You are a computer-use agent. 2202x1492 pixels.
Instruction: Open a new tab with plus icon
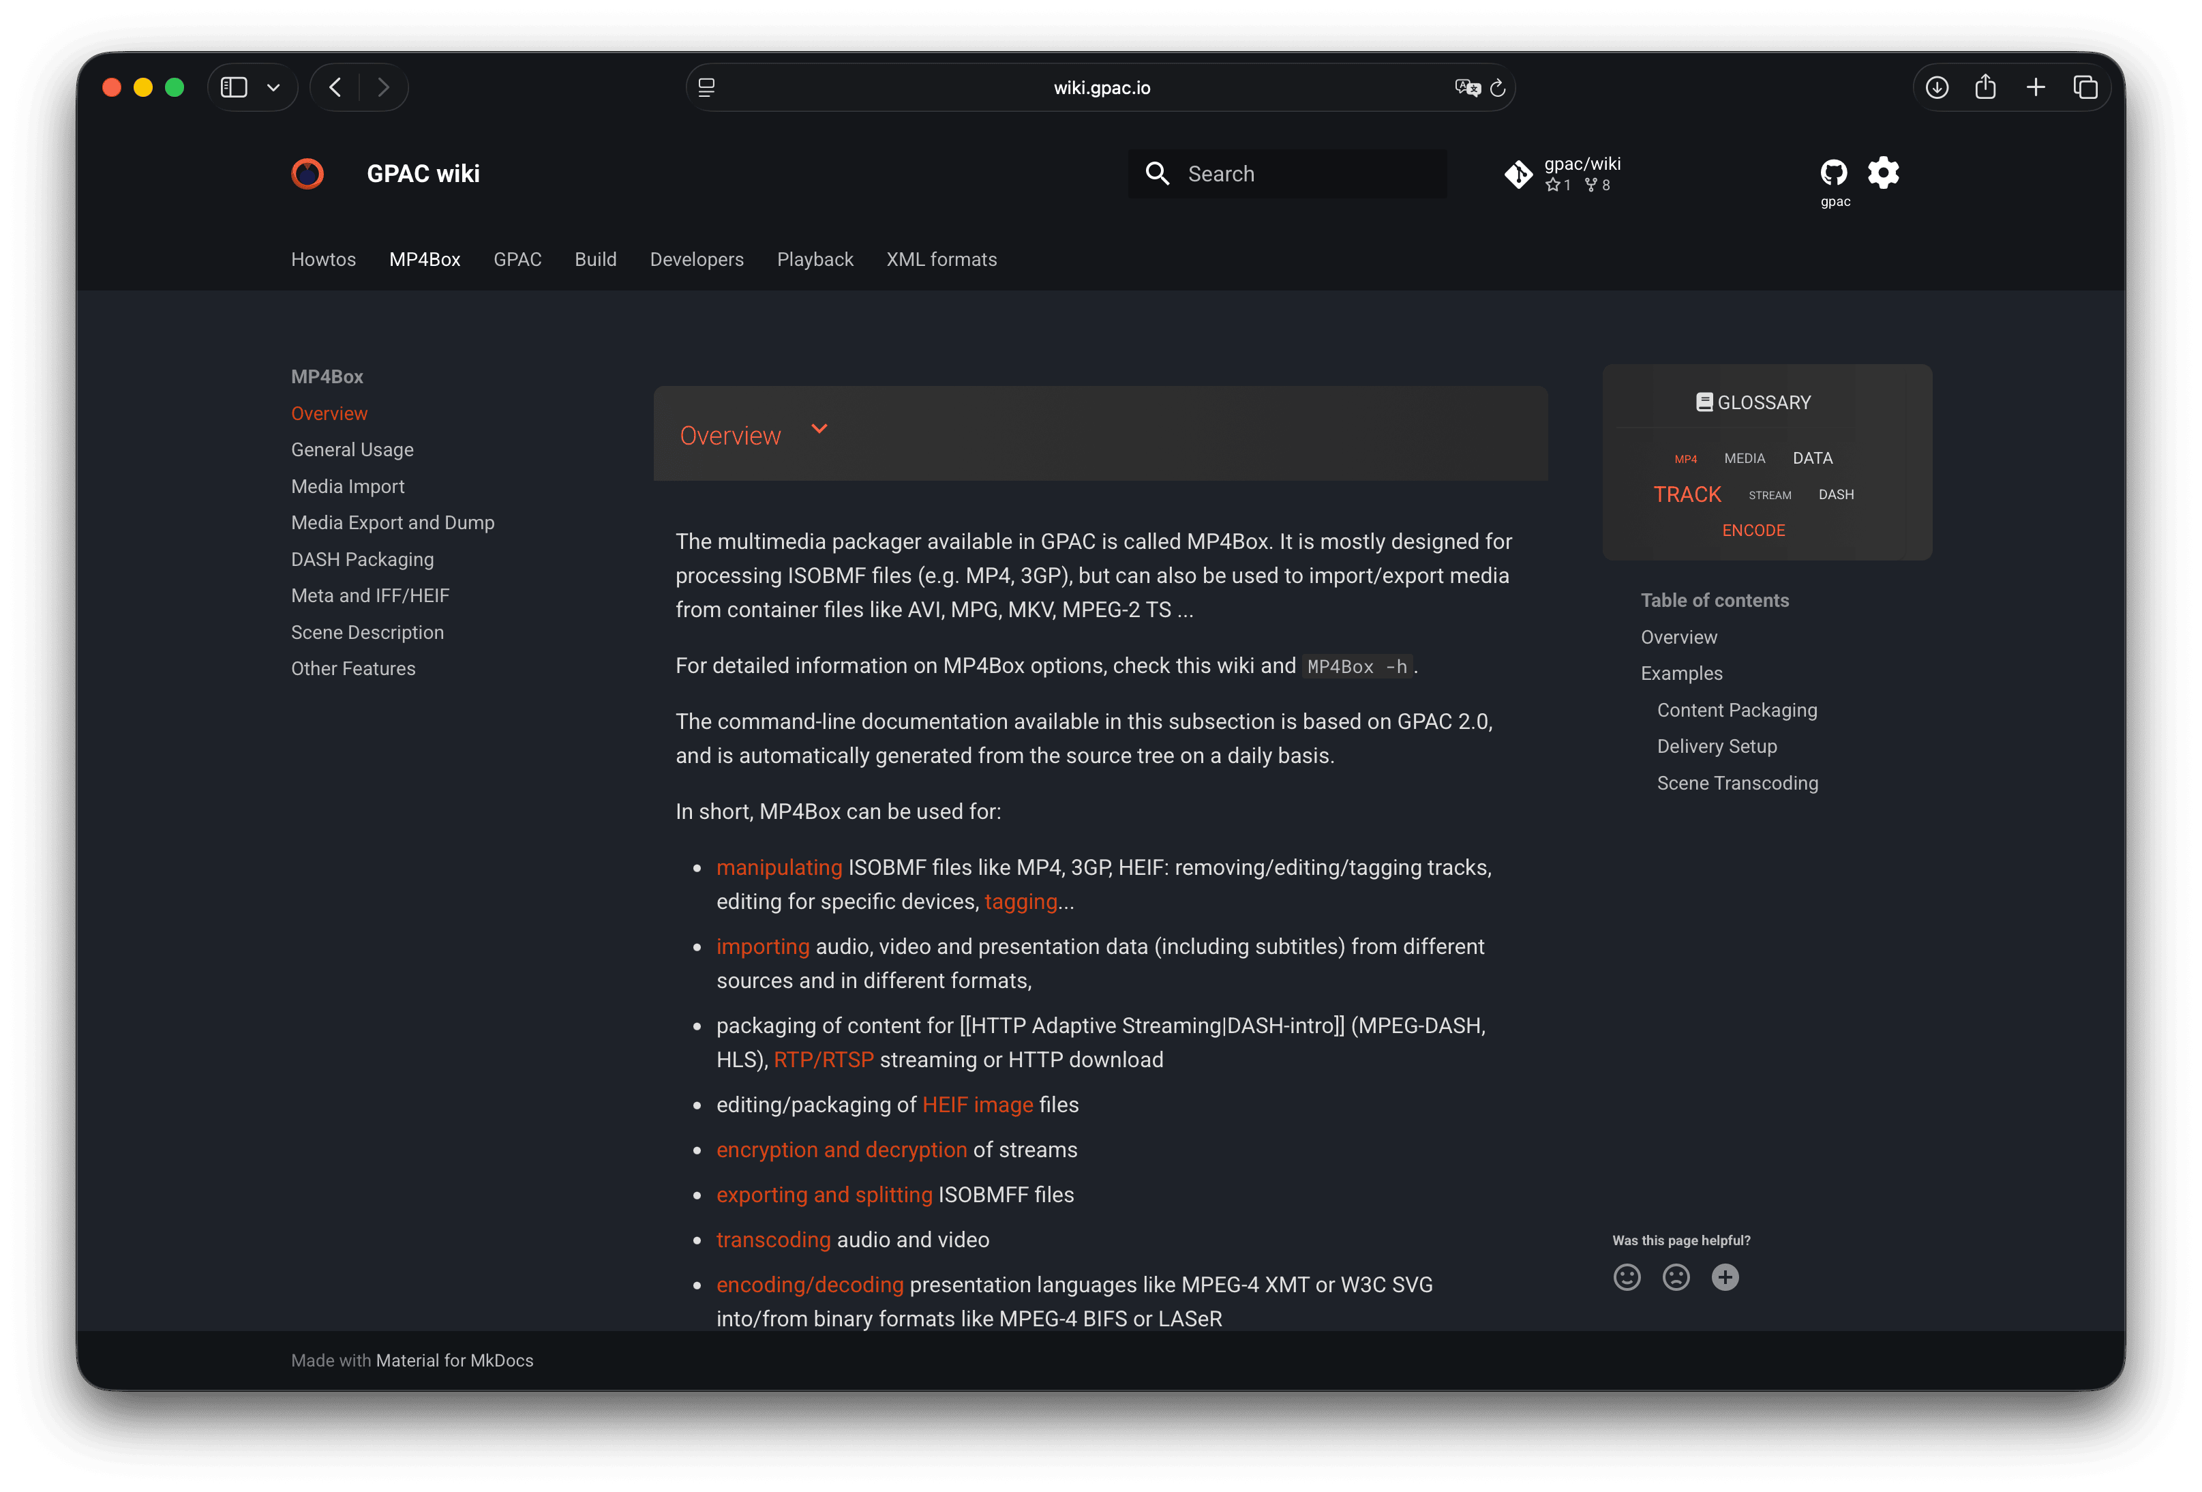tap(2035, 87)
